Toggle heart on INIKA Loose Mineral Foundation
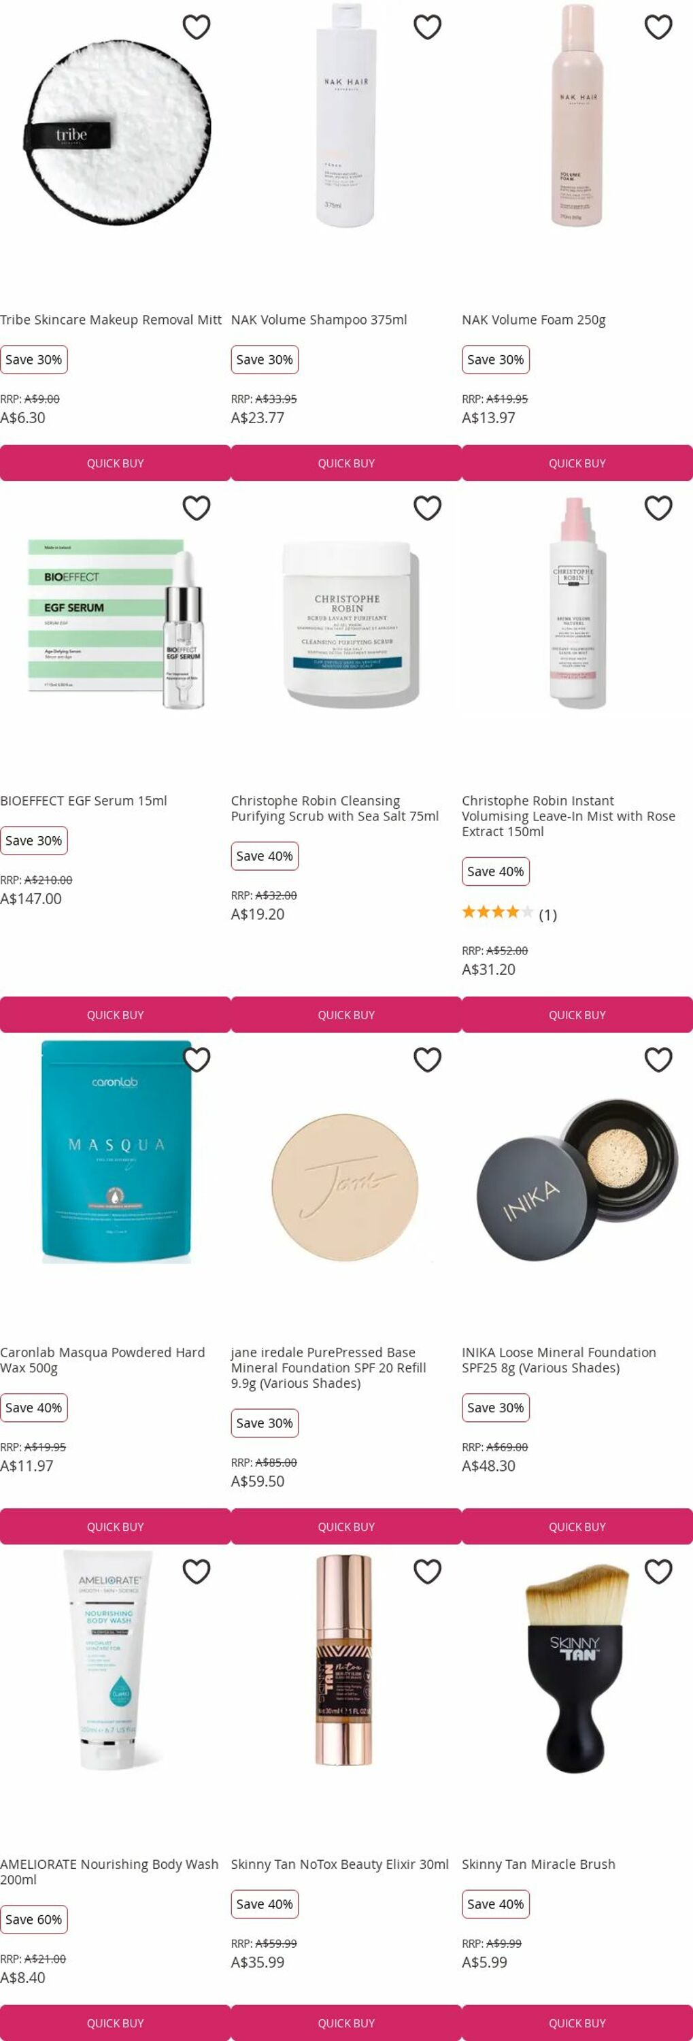693x2041 pixels. pos(658,1059)
